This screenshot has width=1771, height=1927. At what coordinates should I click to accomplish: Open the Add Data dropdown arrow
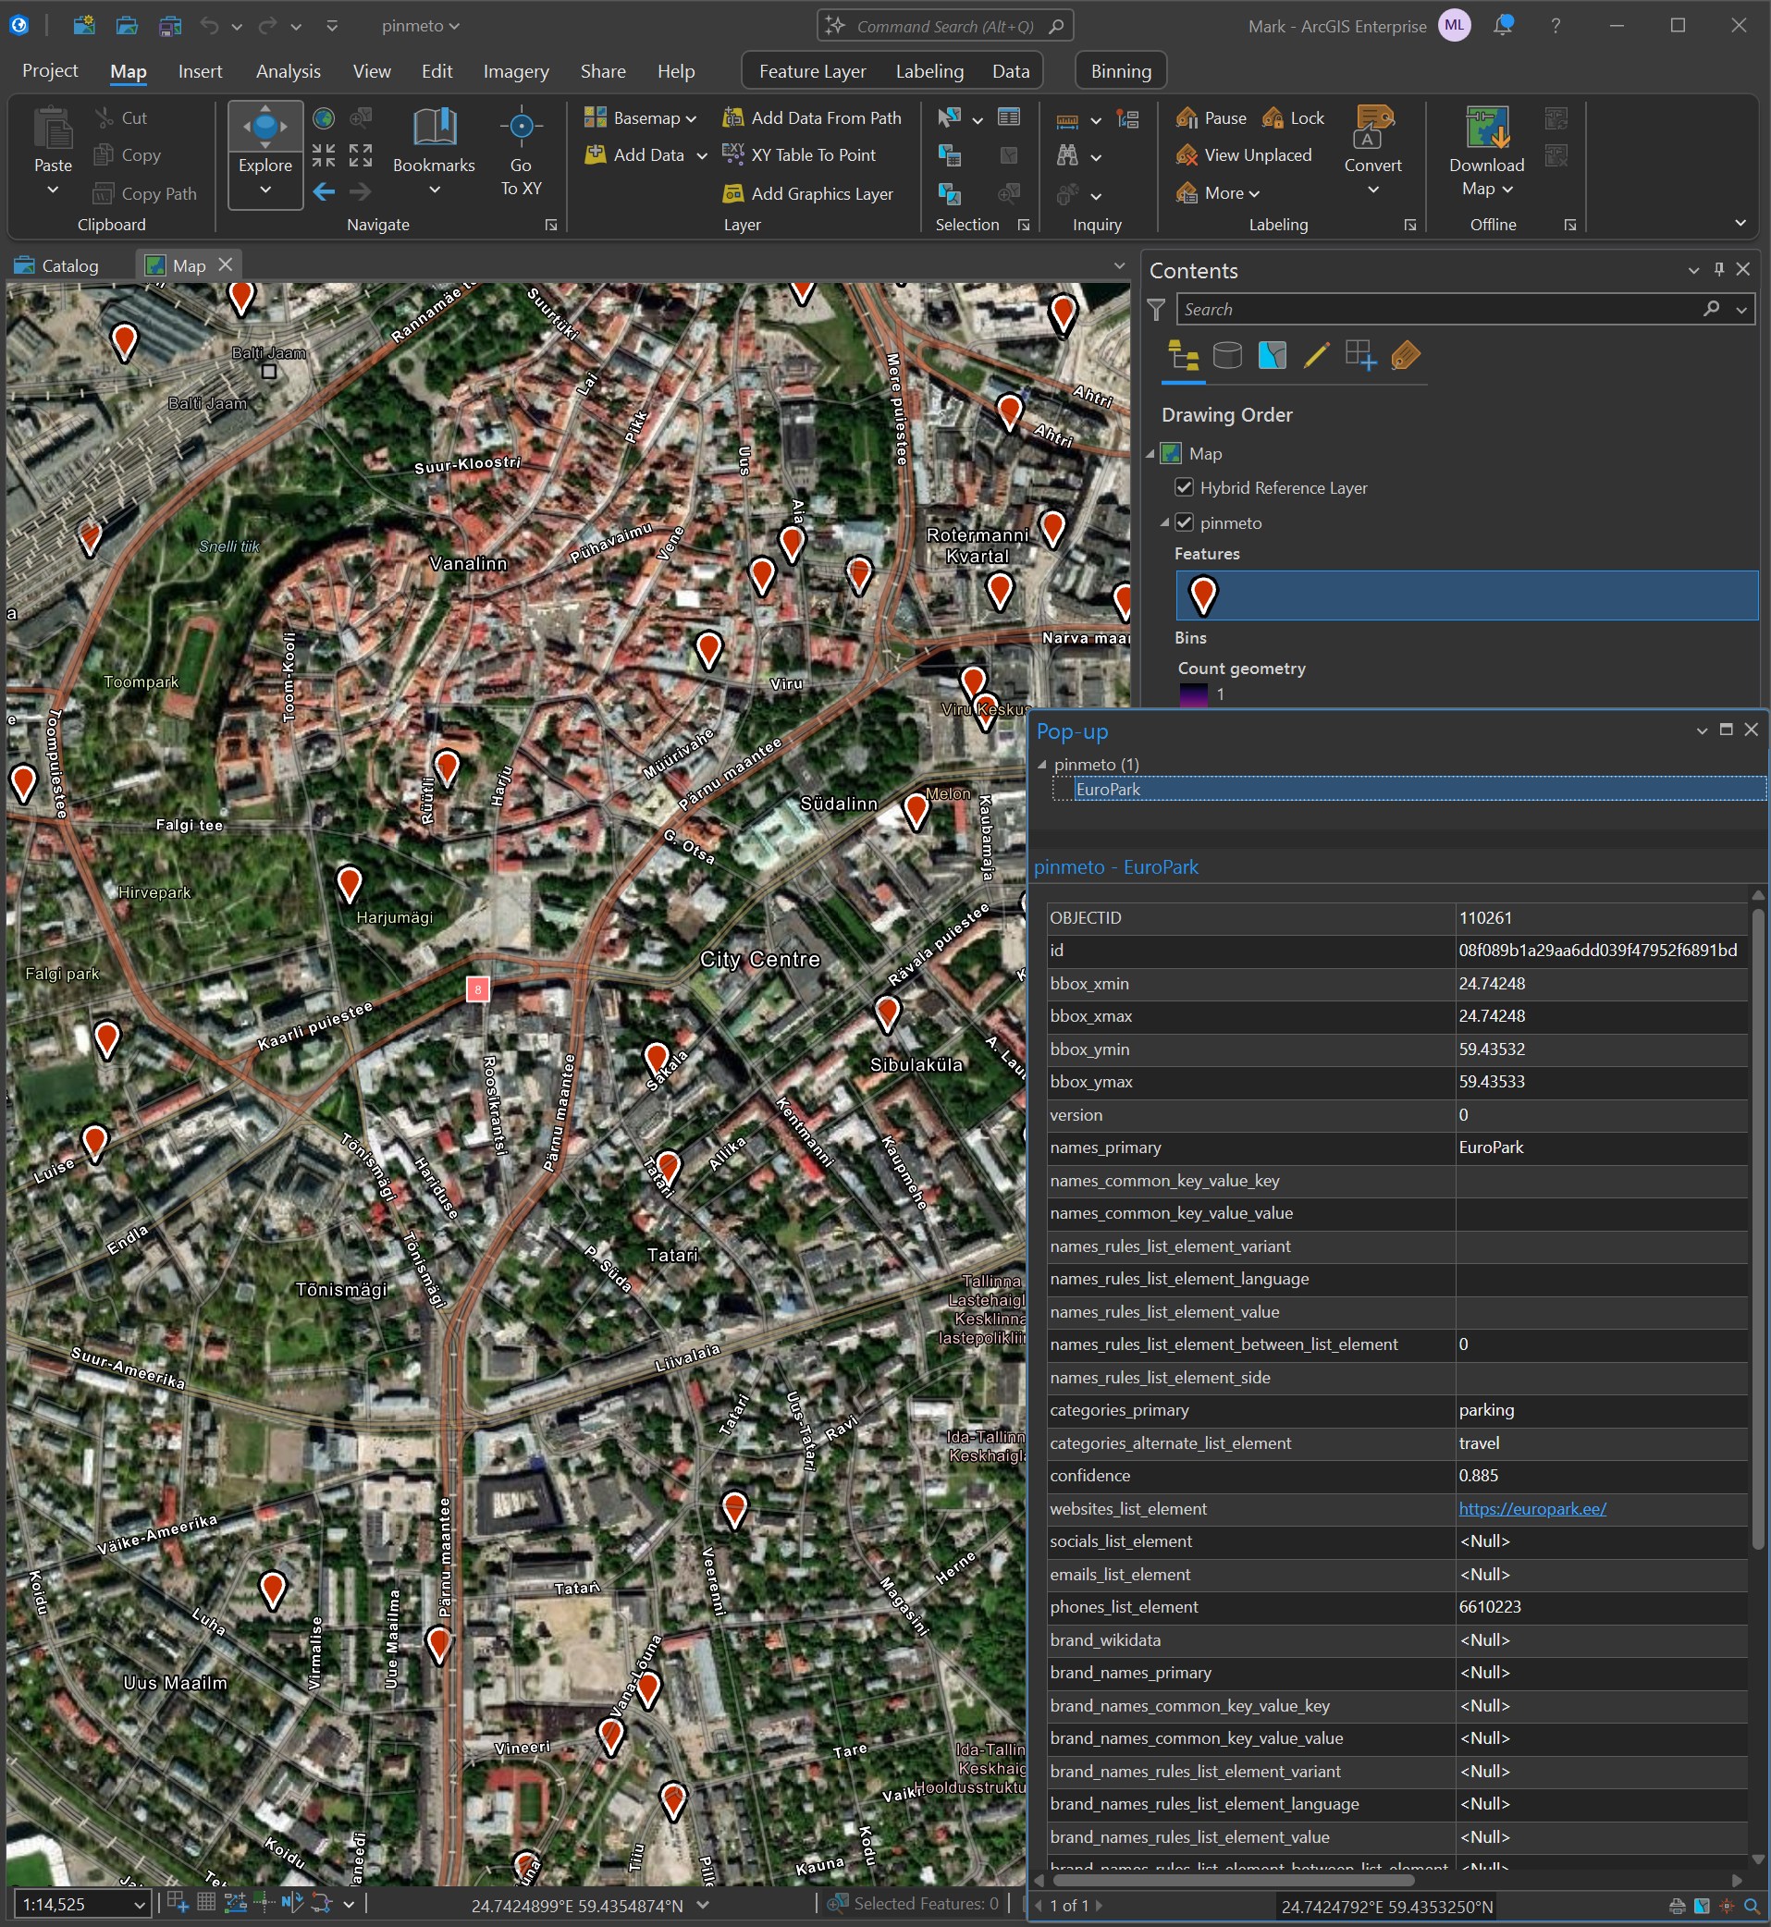point(702,156)
